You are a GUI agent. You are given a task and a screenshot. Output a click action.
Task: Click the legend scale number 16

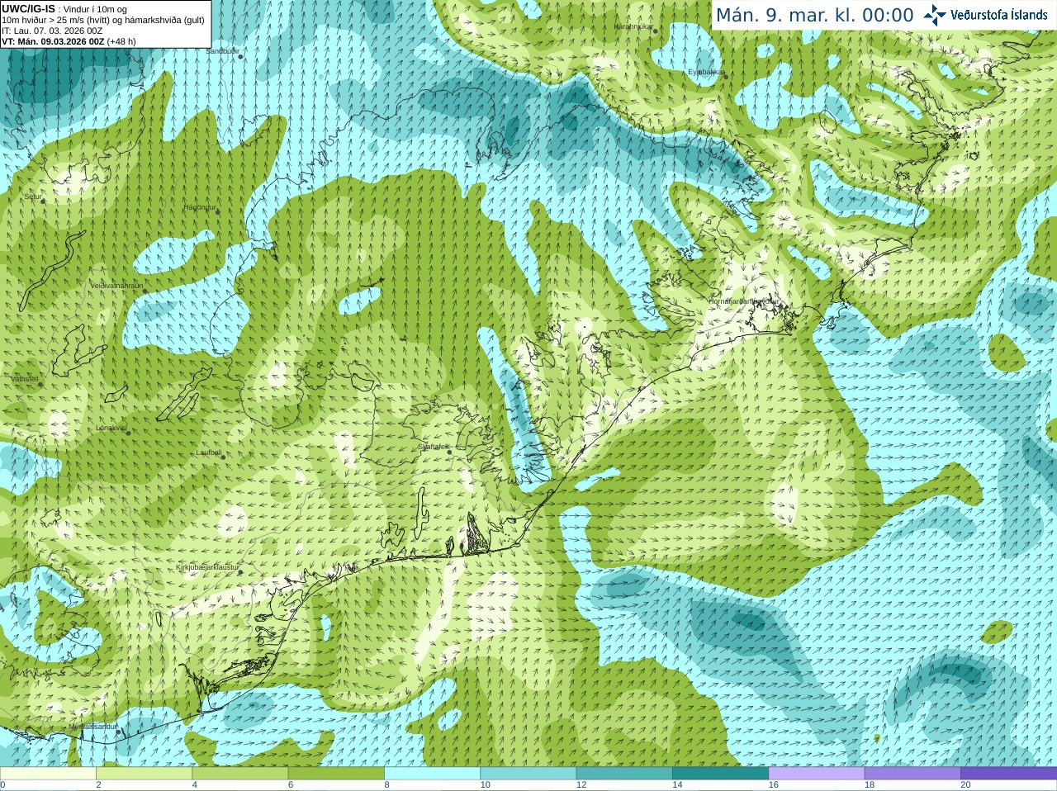coord(773,785)
